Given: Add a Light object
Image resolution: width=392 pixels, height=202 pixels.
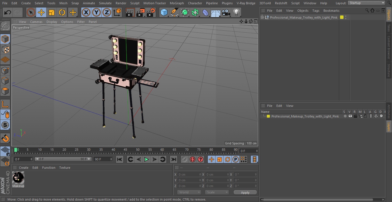Looking at the screenshot, I should (x=236, y=12).
